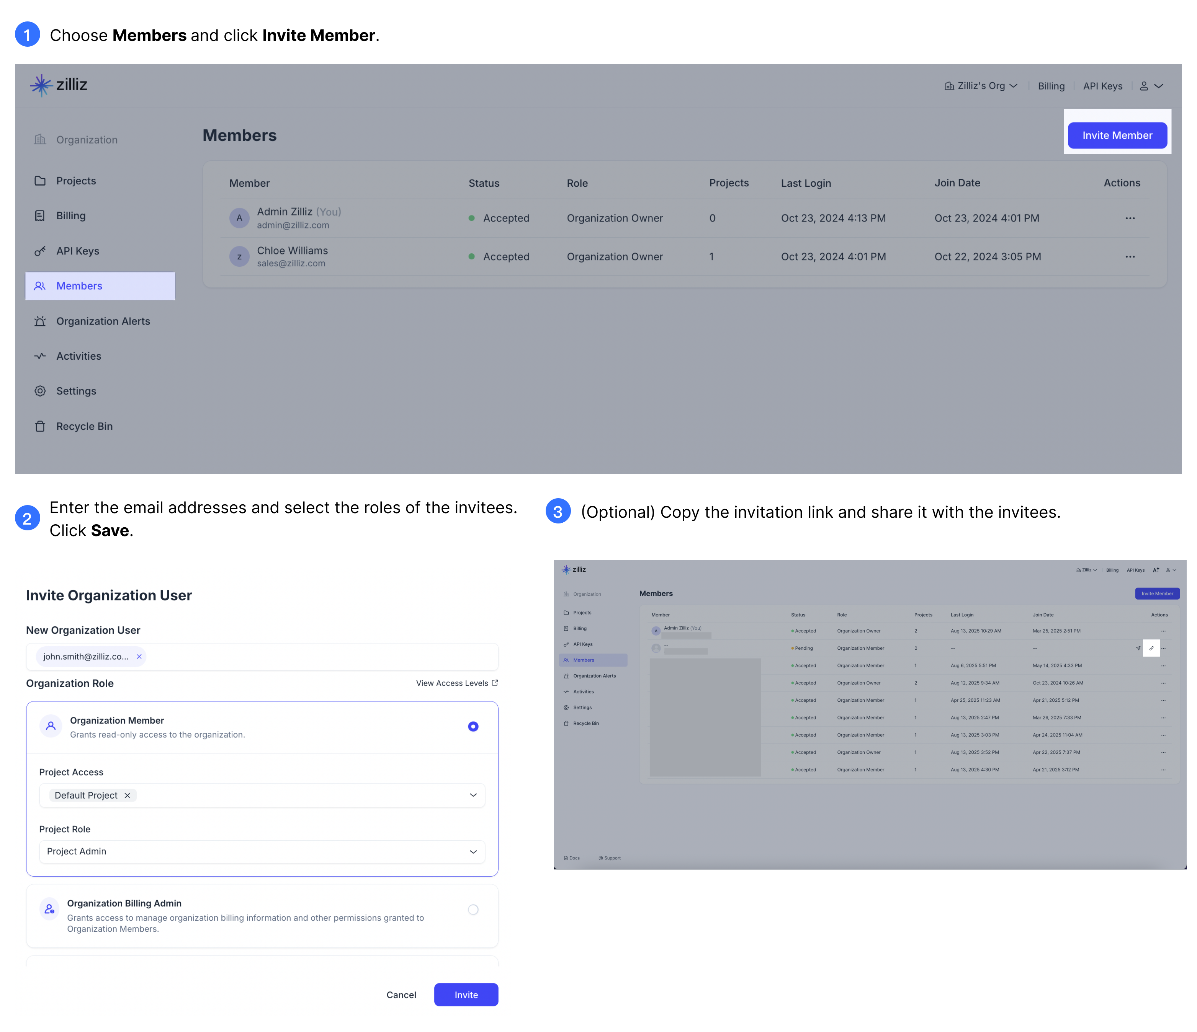Open the Activities panel

tap(78, 355)
